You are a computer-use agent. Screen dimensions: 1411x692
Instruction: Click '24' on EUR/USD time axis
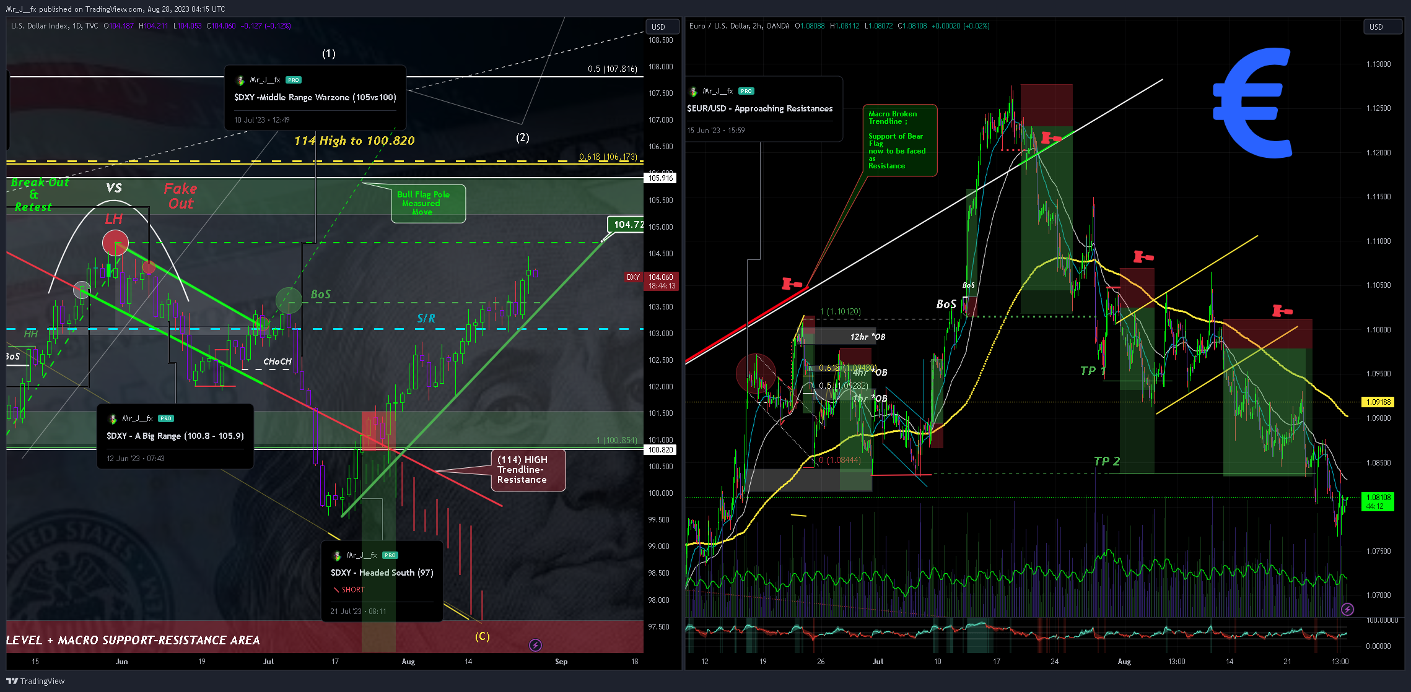tap(1054, 662)
